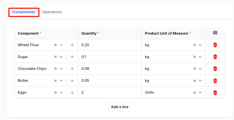Expand the Chocolate Chips component dropdown
This screenshot has width=234, height=120.
pos(61,69)
